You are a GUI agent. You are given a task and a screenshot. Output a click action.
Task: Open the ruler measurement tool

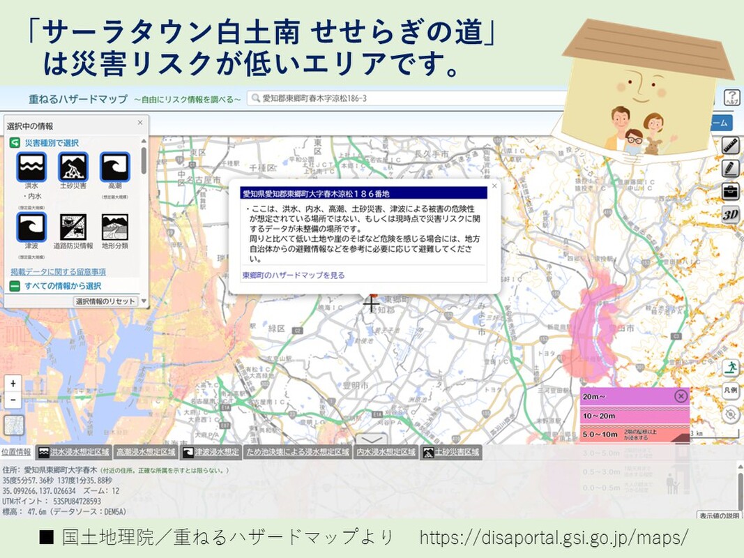[730, 146]
